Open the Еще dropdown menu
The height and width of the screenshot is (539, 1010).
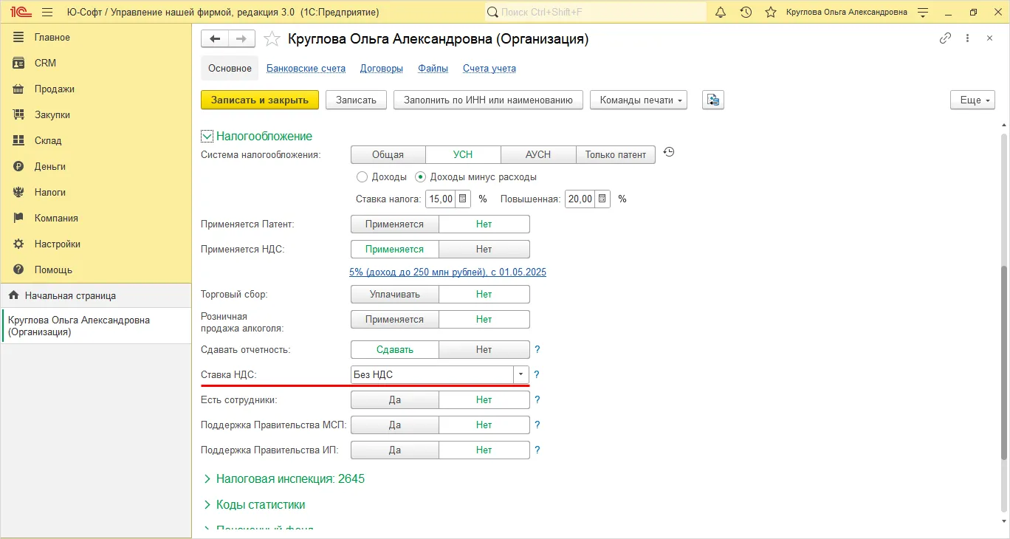[x=972, y=100]
